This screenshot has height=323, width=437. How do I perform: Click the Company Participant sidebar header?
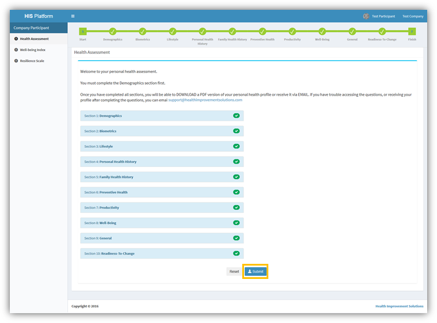click(x=39, y=28)
